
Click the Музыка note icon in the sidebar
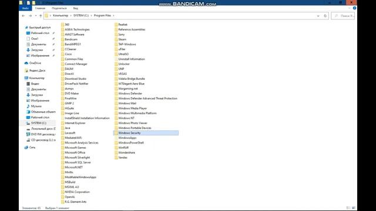(x=28, y=106)
